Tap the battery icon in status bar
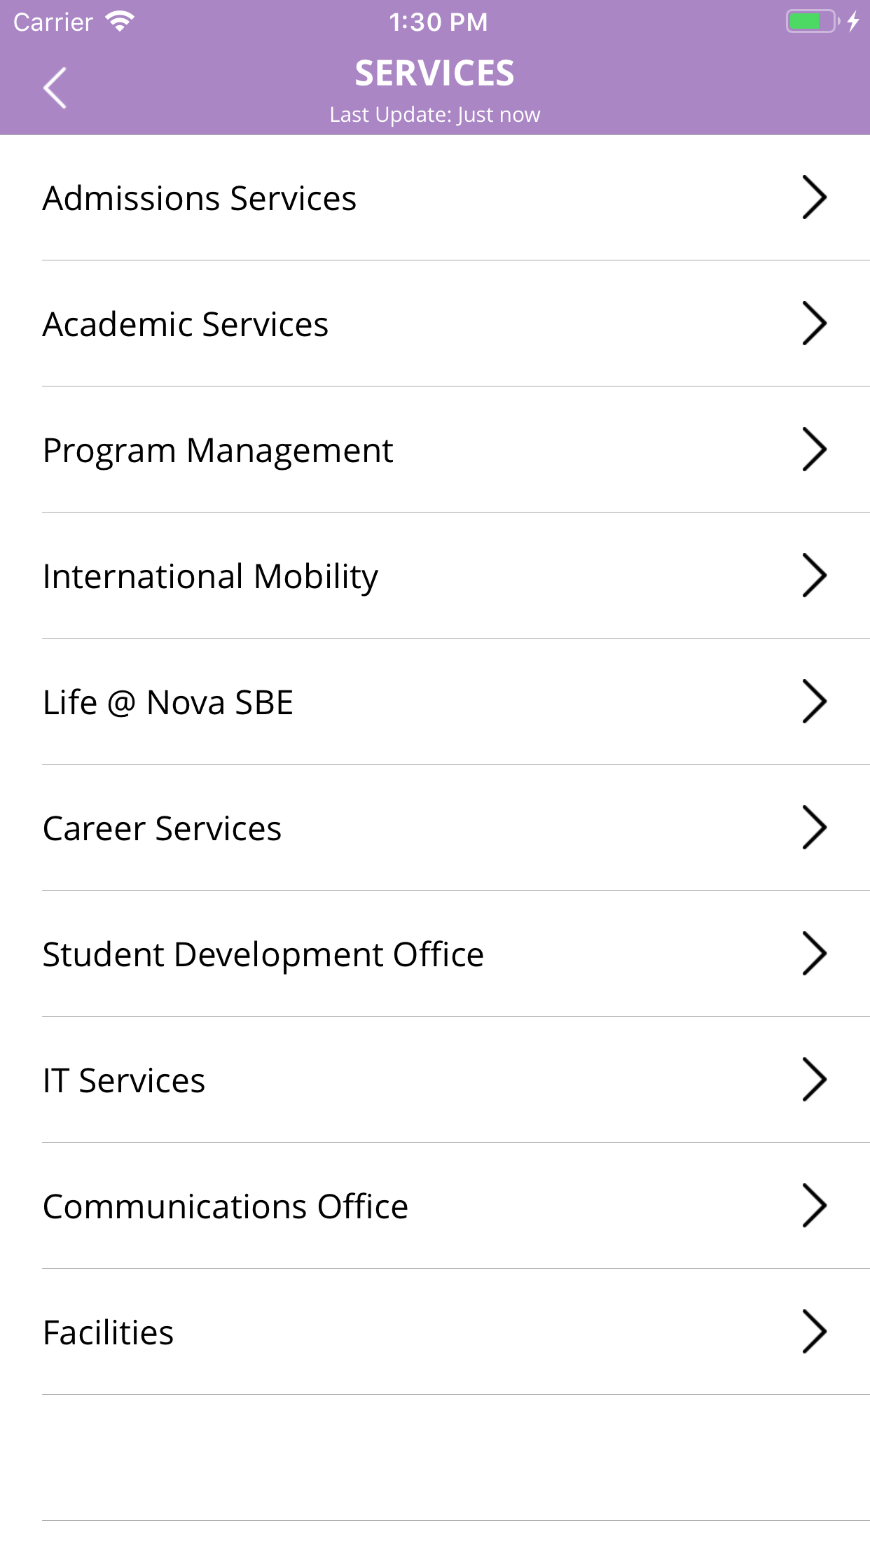Viewport: 870px width, 1546px height. point(811,22)
